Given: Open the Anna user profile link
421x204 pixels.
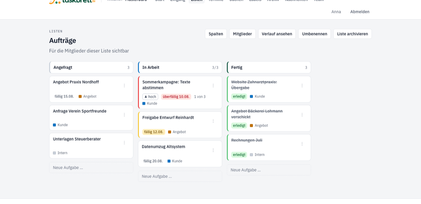Looking at the screenshot, I should pyautogui.click(x=336, y=12).
